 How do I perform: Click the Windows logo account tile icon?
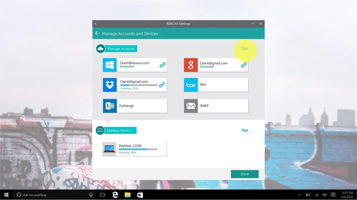point(110,65)
